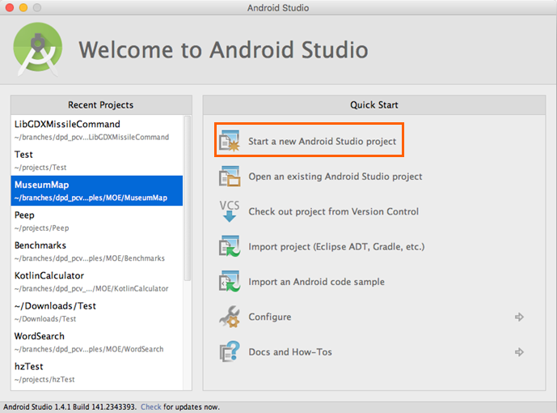The width and height of the screenshot is (557, 413).
Task: Click the Recent Projects list scrollbar
Action: tap(188, 198)
